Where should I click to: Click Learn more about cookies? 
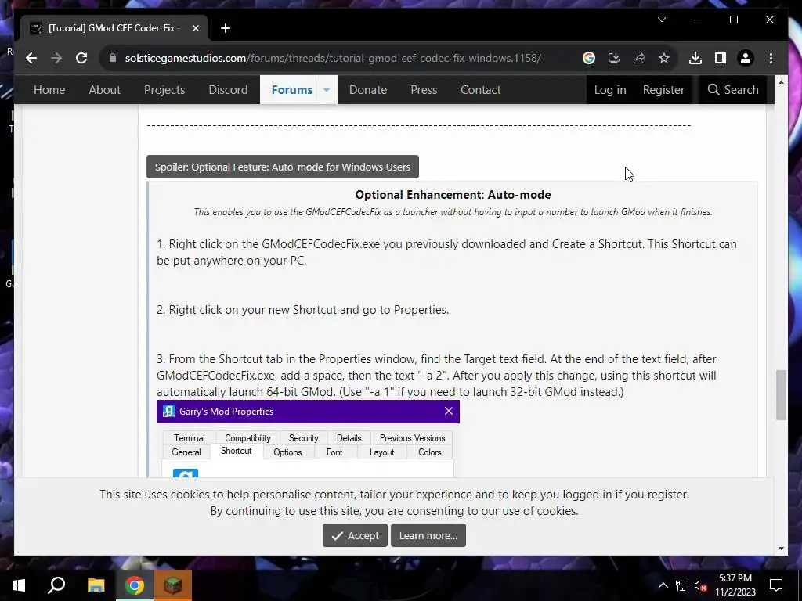(x=428, y=535)
